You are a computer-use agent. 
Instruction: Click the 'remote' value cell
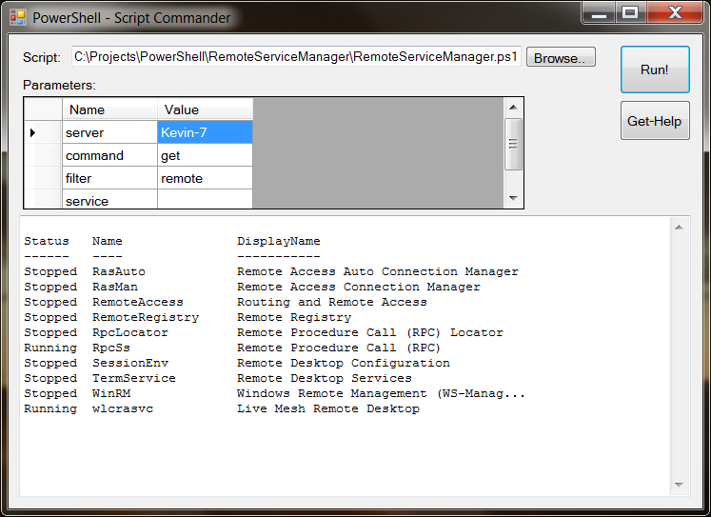click(205, 178)
